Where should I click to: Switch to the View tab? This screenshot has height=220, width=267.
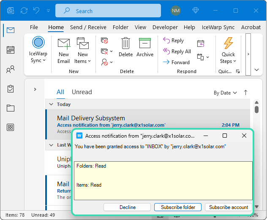pyautogui.click(x=140, y=27)
